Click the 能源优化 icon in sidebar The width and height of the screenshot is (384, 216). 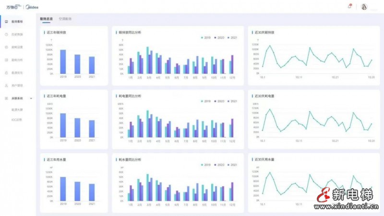[x=6, y=72]
